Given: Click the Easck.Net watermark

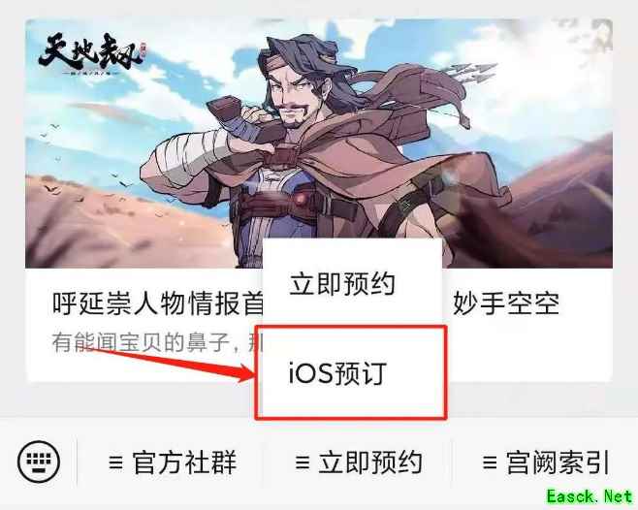Looking at the screenshot, I should click(590, 497).
